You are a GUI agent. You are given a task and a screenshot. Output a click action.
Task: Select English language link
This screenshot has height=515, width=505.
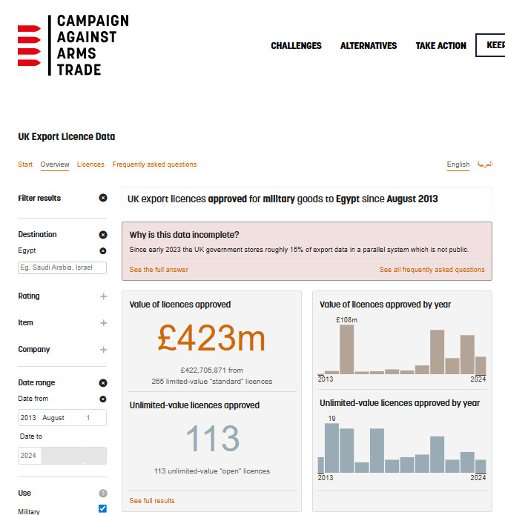458,165
